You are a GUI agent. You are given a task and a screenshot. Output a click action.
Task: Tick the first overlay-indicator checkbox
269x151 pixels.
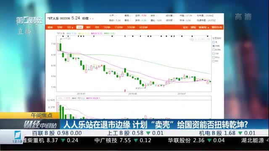(x=214, y=42)
